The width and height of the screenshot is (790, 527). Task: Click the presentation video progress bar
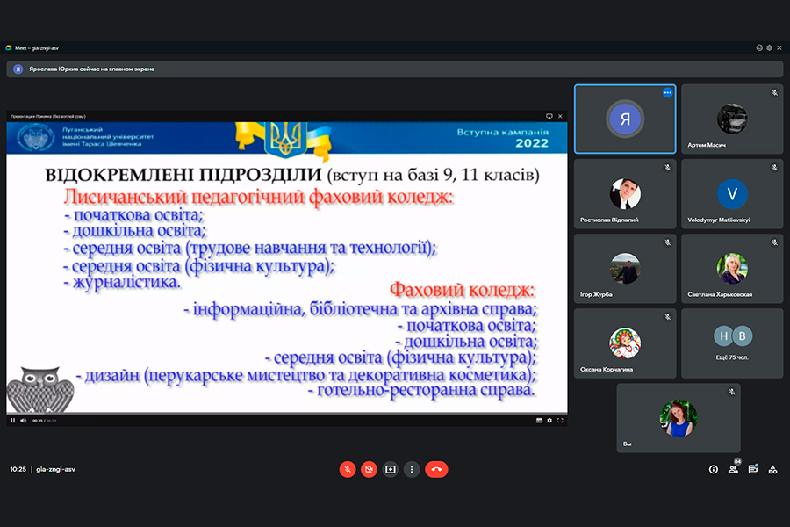tap(287, 414)
